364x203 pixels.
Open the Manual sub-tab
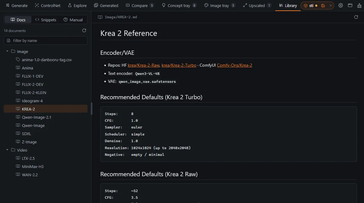[73, 20]
